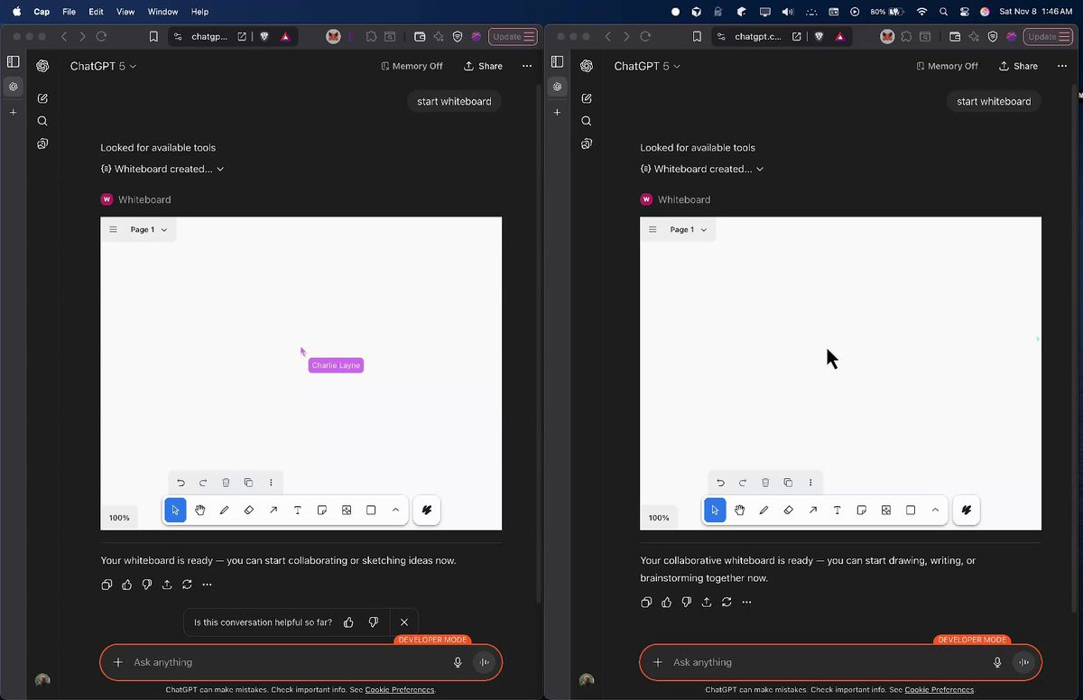1083x700 pixels.
Task: Expand 'Whiteboard created...' in left window
Action: tap(162, 169)
